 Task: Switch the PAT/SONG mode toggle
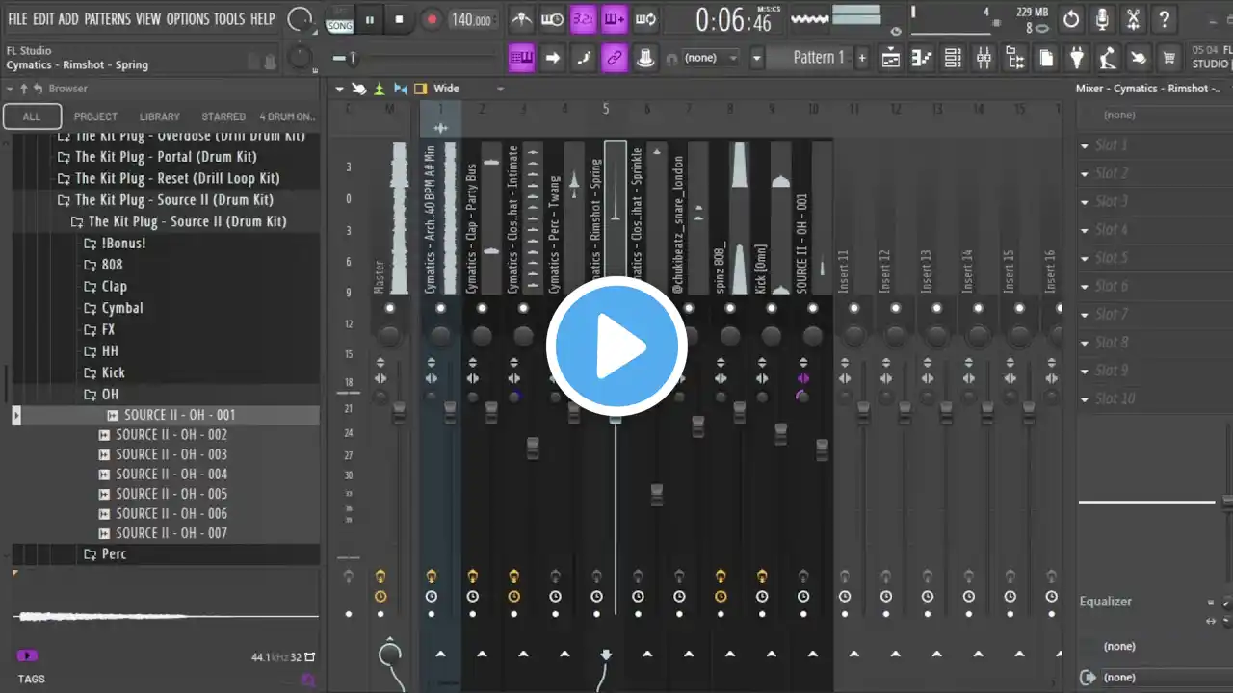pyautogui.click(x=339, y=19)
